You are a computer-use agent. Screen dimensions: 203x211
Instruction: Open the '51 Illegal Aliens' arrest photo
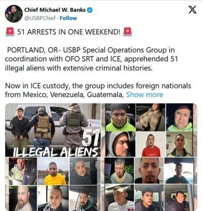click(x=53, y=130)
